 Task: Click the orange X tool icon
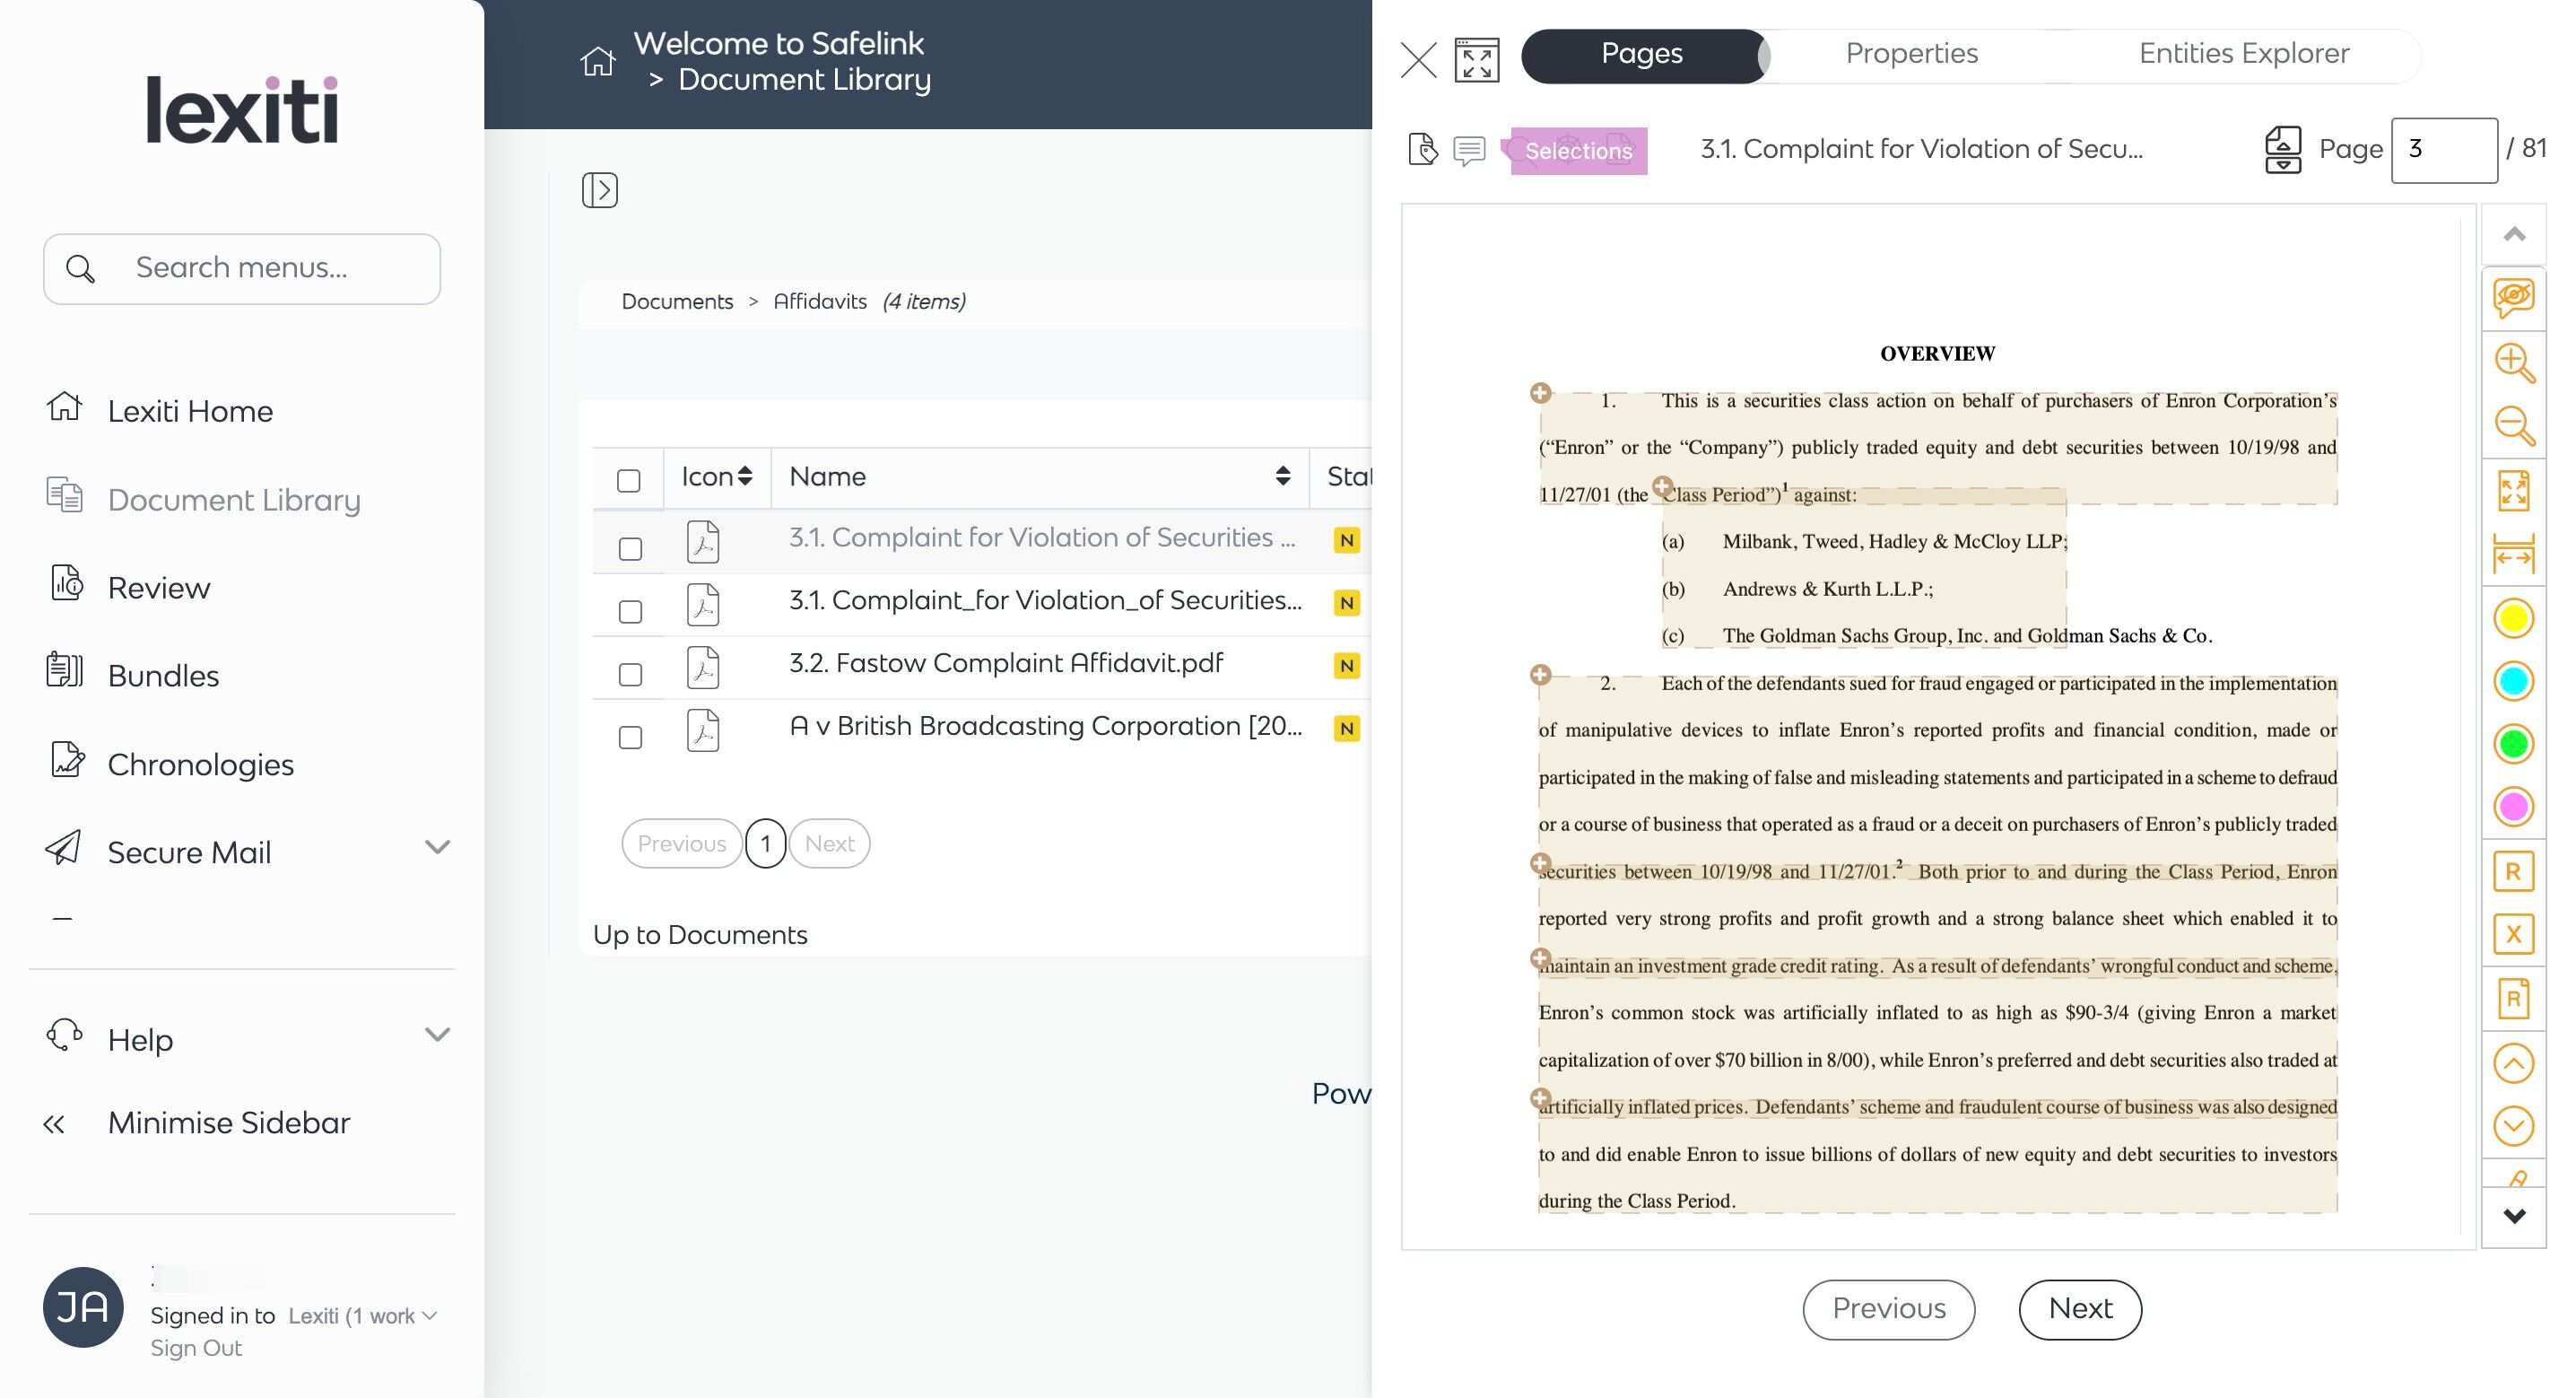[2513, 935]
